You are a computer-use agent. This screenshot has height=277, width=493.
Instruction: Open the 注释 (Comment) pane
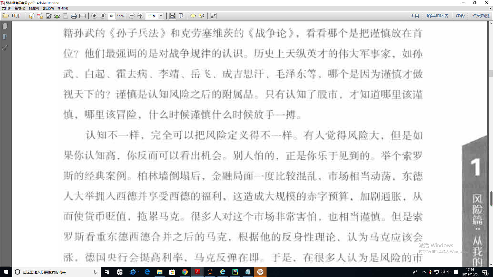pyautogui.click(x=460, y=16)
